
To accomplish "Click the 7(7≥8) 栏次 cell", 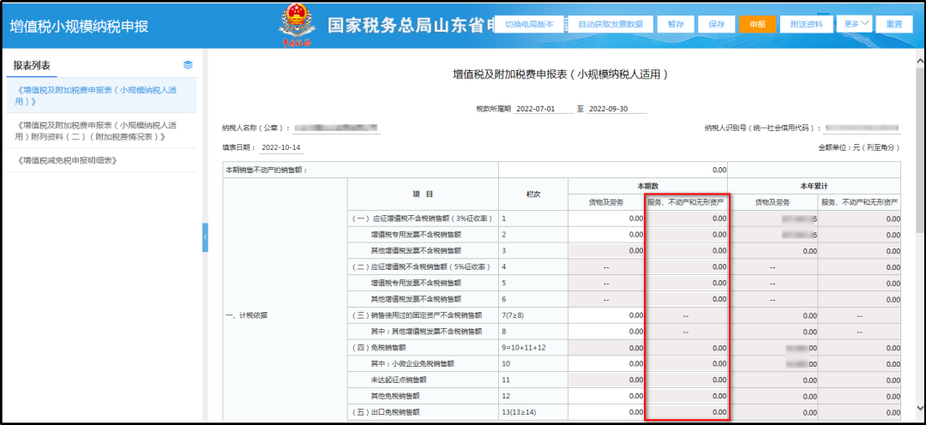I will (x=533, y=315).
